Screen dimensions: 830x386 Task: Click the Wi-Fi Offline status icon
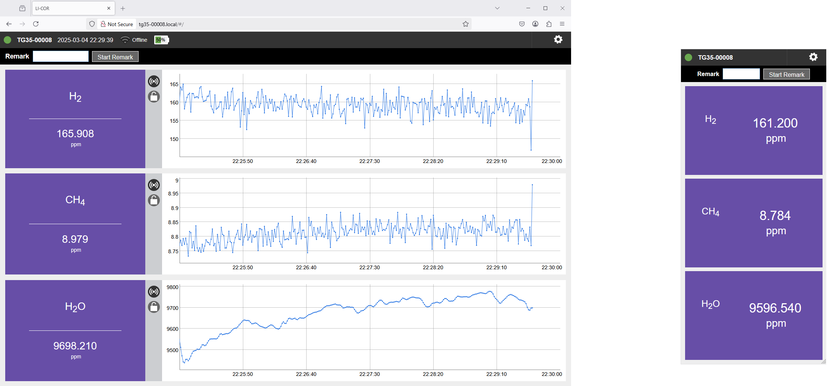(x=125, y=40)
